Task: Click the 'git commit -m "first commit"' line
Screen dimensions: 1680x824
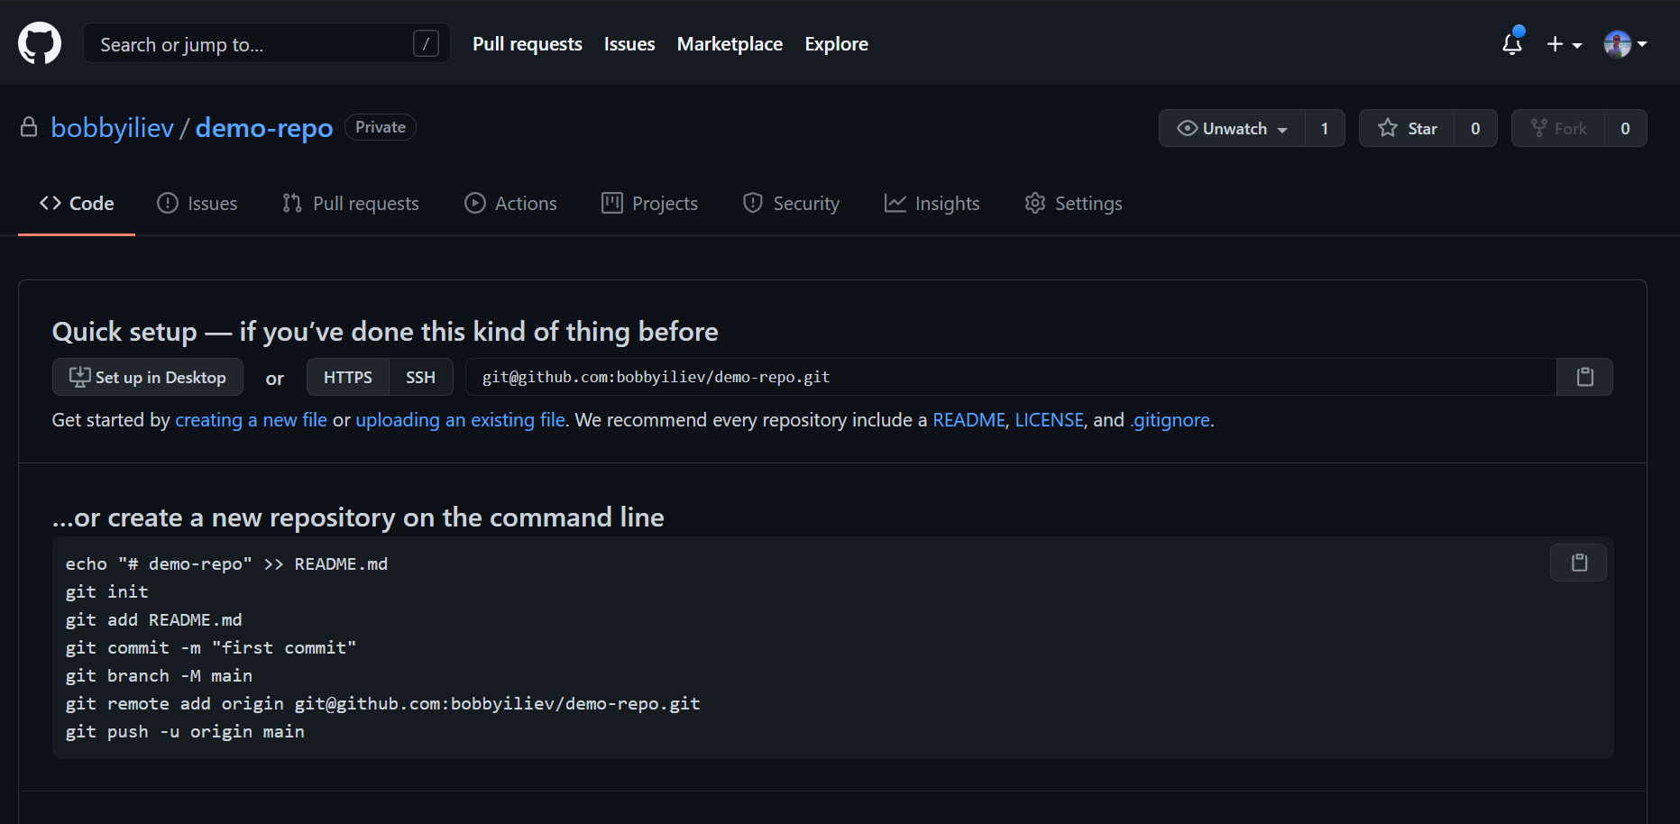Action: click(211, 647)
